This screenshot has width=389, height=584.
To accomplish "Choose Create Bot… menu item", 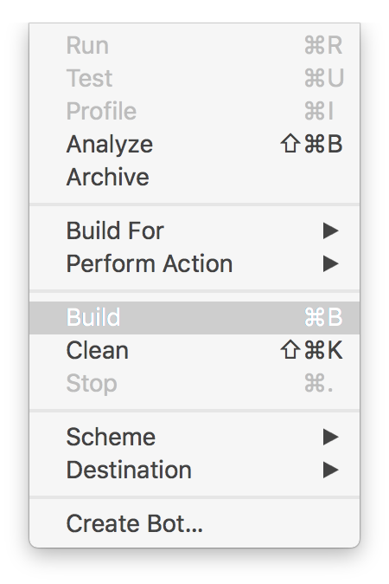I will (x=194, y=523).
